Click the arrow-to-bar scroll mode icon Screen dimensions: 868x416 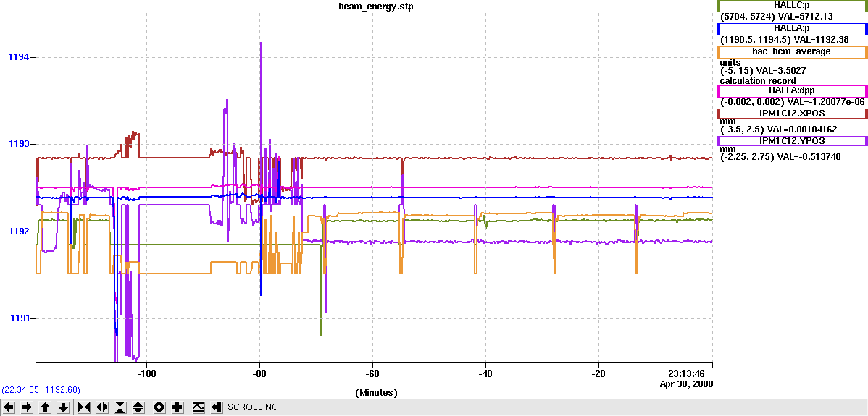[217, 407]
